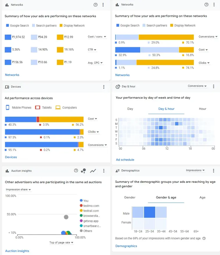This screenshot has height=255, width=220.
Task: Click the Tablets legend icon
Action: tap(38, 107)
